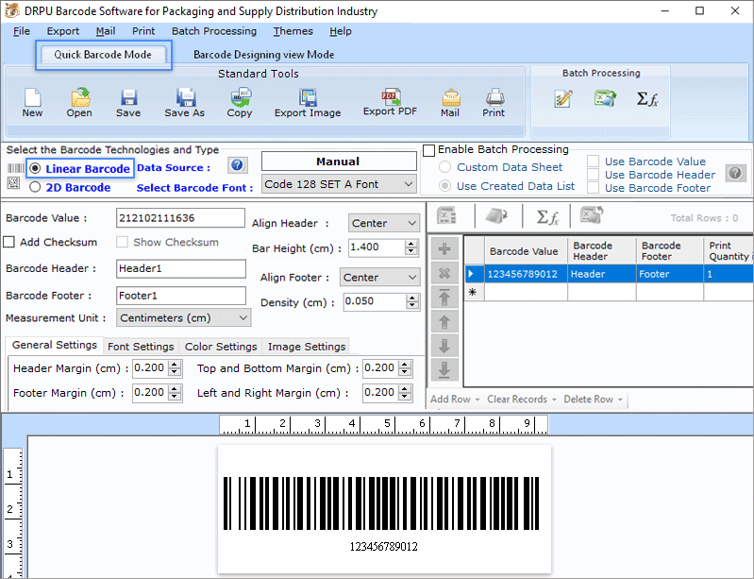Click the New document icon
Image resolution: width=754 pixels, height=579 pixels.
point(32,97)
